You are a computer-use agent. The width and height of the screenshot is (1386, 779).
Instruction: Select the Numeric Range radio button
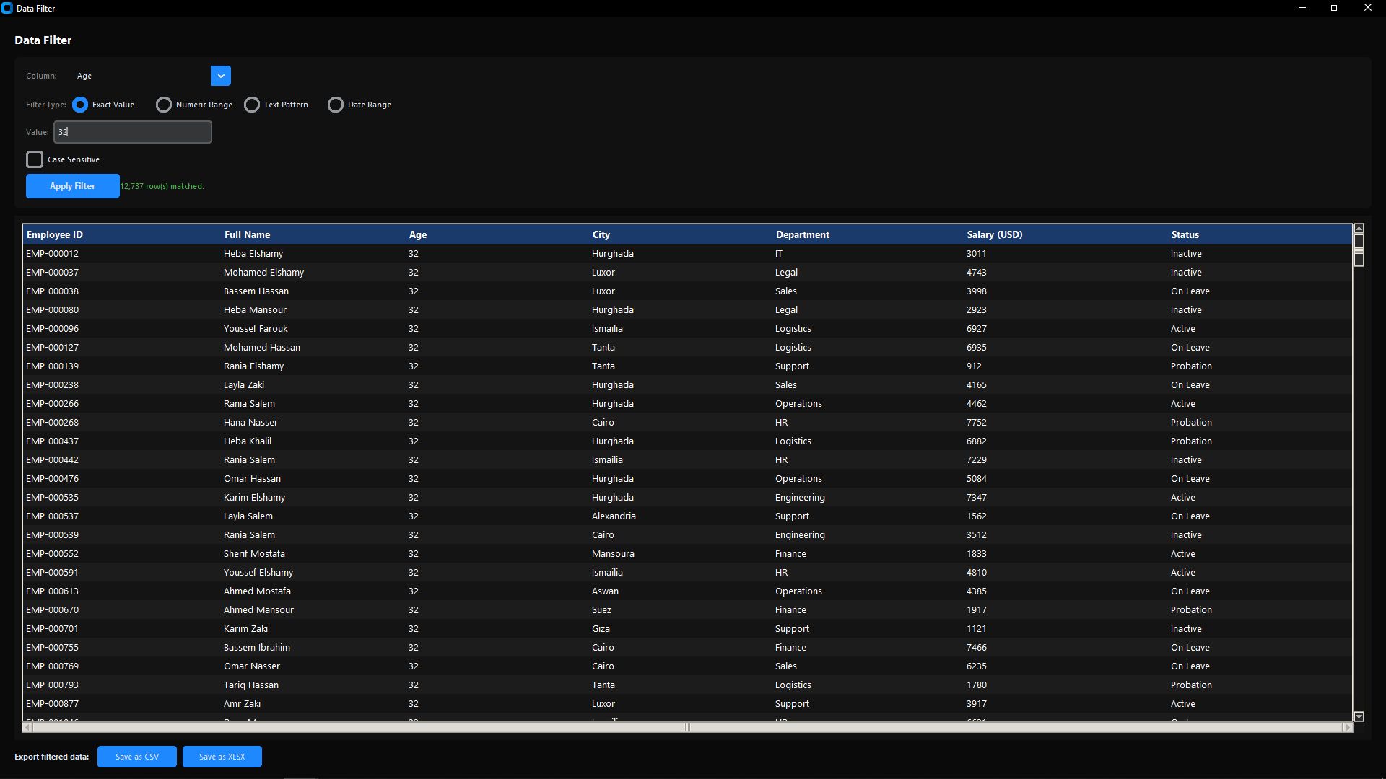click(x=164, y=105)
